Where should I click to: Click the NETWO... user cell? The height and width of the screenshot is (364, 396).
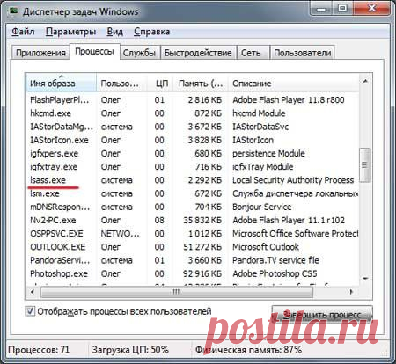pos(121,234)
